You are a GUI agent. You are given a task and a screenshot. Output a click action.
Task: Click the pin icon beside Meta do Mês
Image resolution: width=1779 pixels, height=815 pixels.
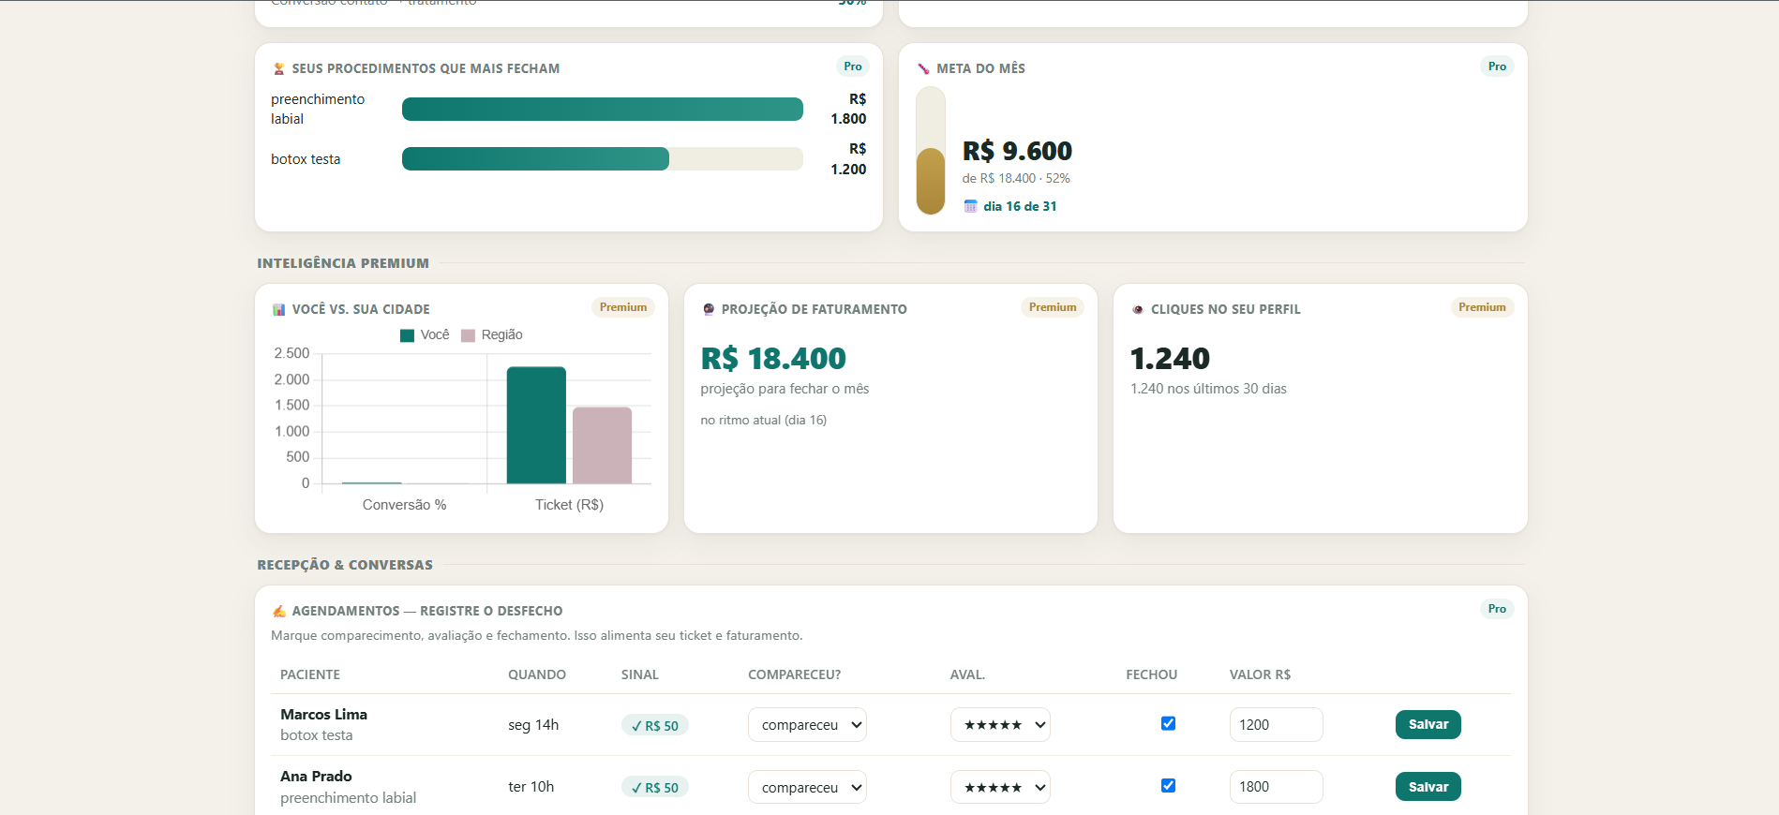[923, 68]
